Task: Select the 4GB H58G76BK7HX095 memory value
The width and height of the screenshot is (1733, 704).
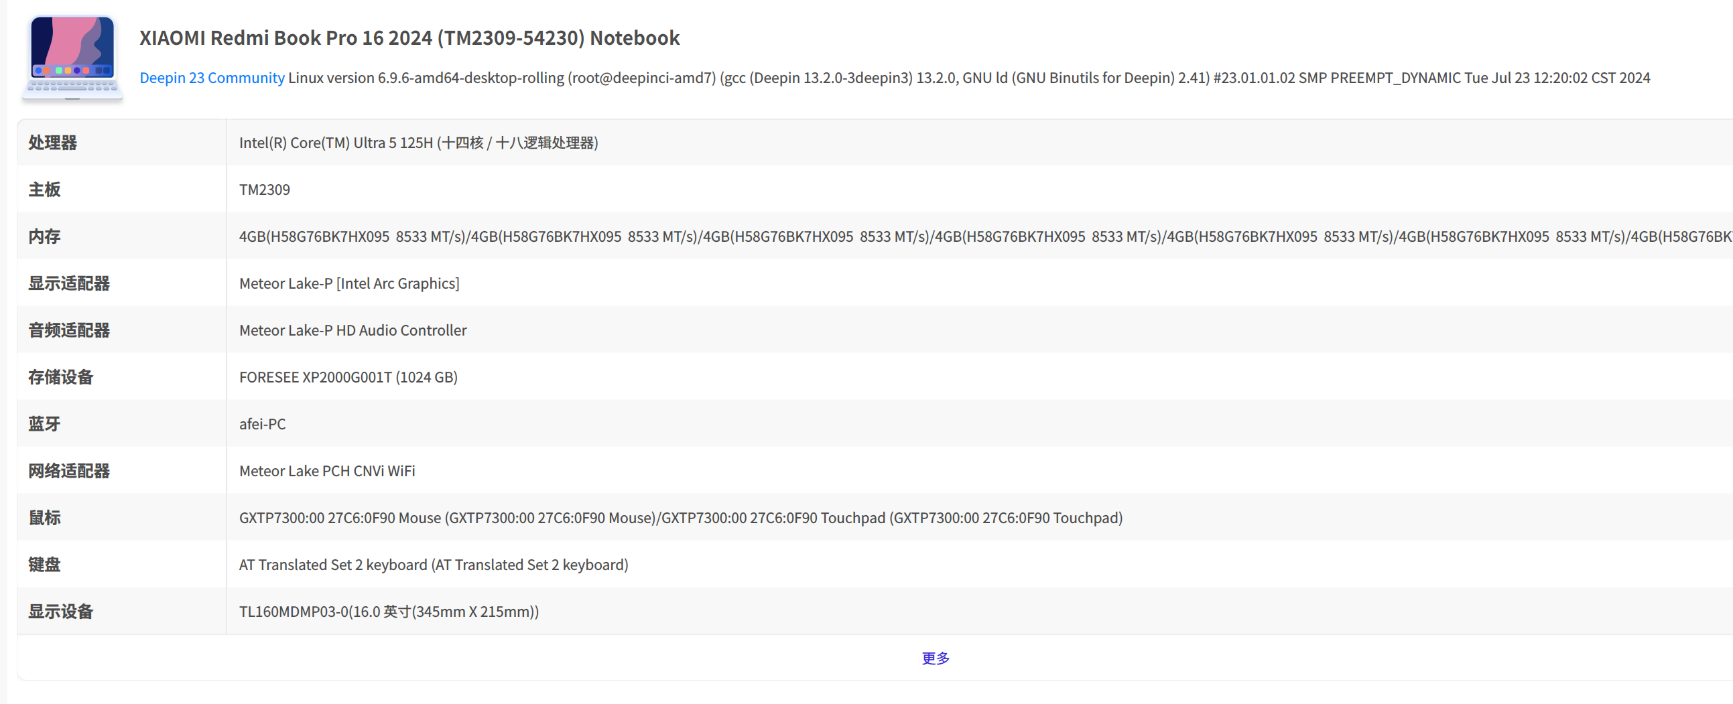Action: [986, 236]
